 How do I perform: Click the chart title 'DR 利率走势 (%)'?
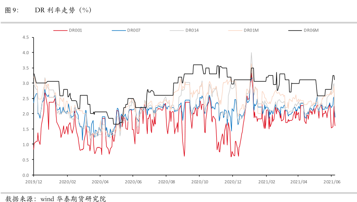coord(63,10)
